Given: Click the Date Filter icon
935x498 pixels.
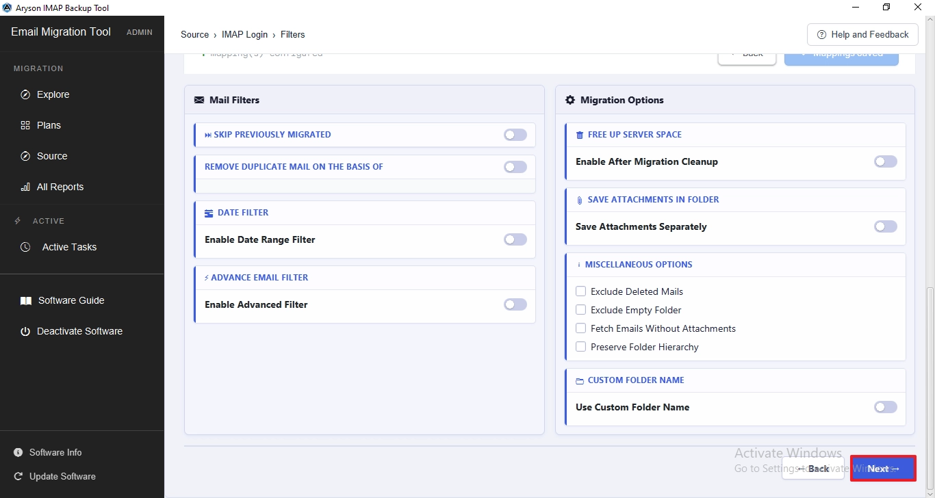Looking at the screenshot, I should point(209,213).
